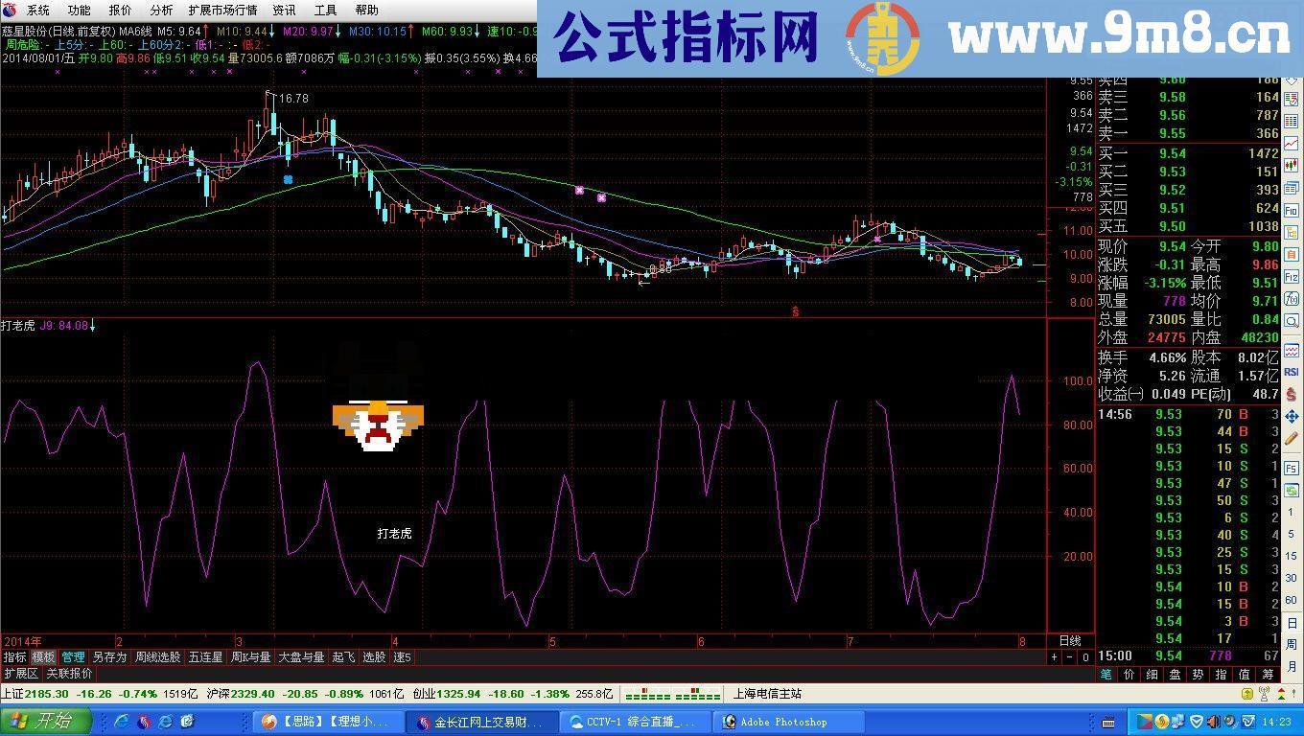Select the candlestick chart icon in sidebar
The image size is (1304, 736).
pos(1292,166)
